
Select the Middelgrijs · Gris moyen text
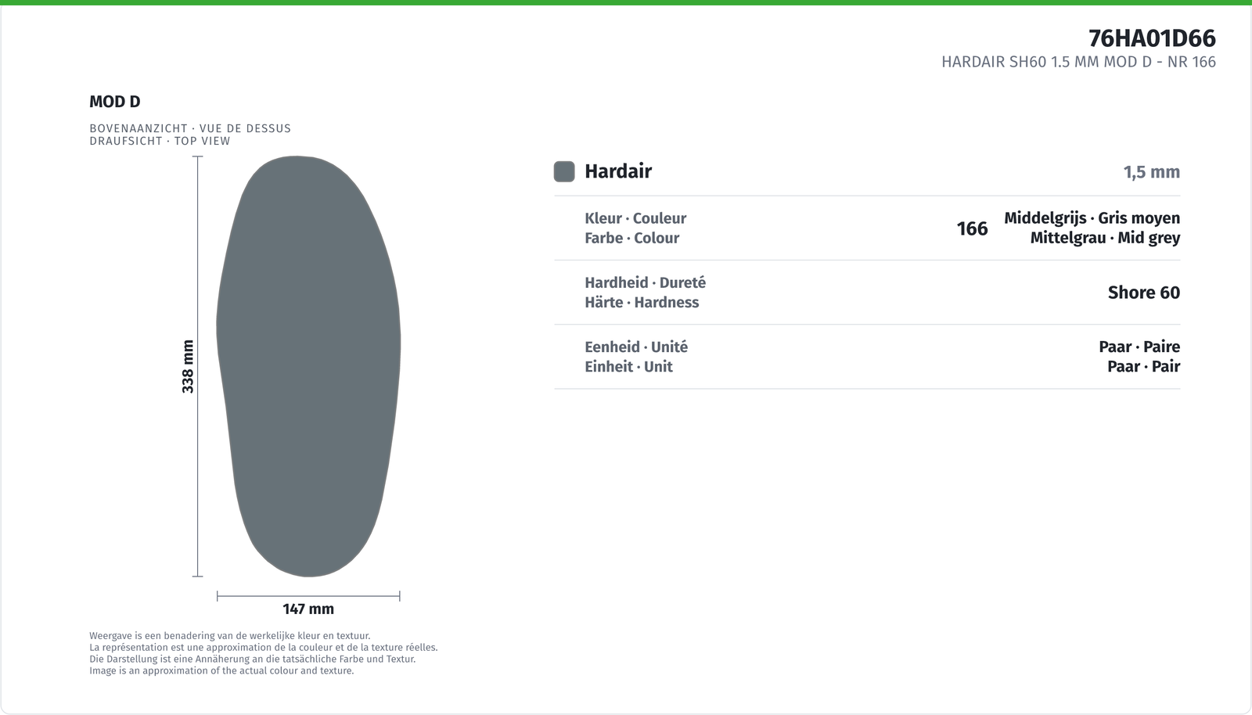click(x=1092, y=218)
